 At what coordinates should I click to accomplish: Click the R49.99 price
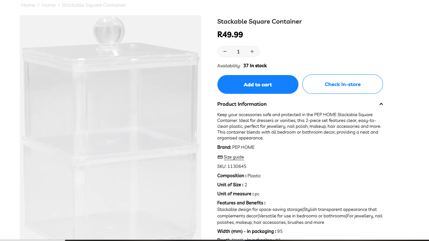pyautogui.click(x=230, y=35)
